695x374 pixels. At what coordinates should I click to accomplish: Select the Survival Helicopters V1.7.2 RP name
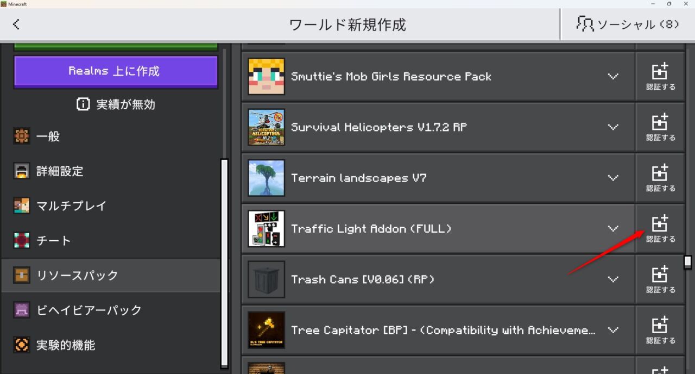[379, 127]
